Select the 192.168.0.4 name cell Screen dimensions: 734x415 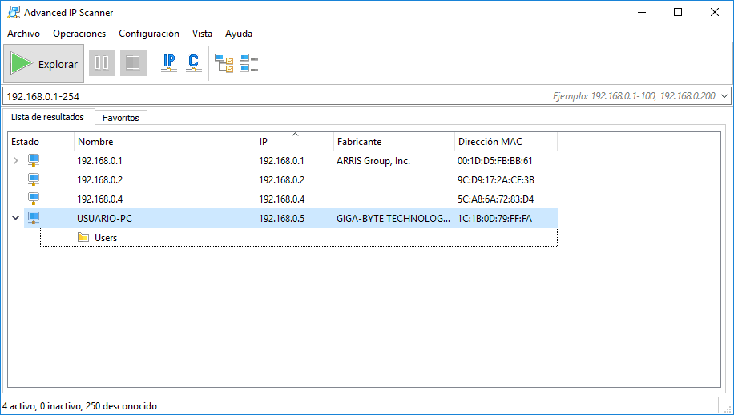point(99,199)
